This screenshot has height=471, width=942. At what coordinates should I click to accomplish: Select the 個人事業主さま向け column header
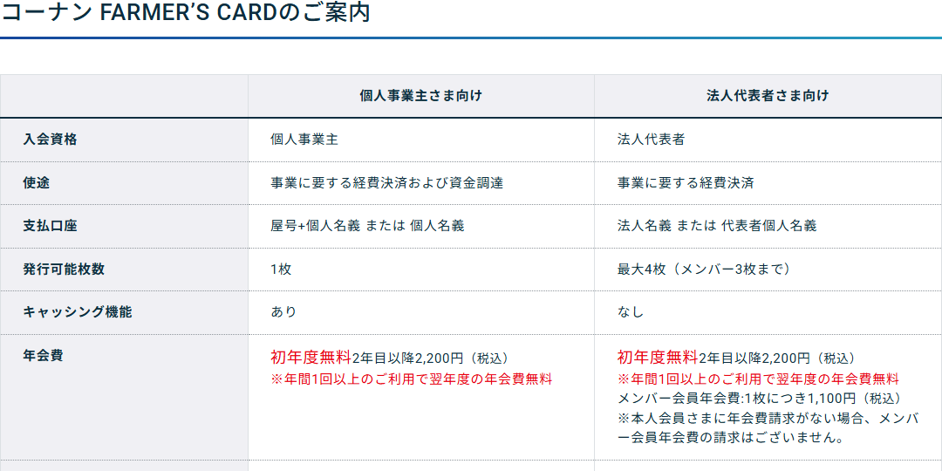pyautogui.click(x=420, y=96)
